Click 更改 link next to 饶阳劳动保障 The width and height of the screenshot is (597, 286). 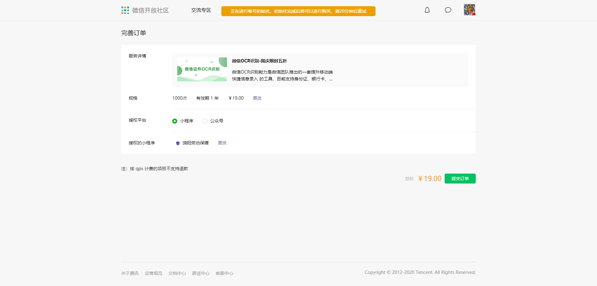click(222, 143)
